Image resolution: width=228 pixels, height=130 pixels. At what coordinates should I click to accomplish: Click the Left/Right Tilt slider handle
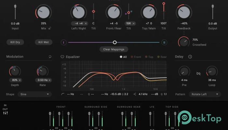pyautogui.click(x=93, y=11)
